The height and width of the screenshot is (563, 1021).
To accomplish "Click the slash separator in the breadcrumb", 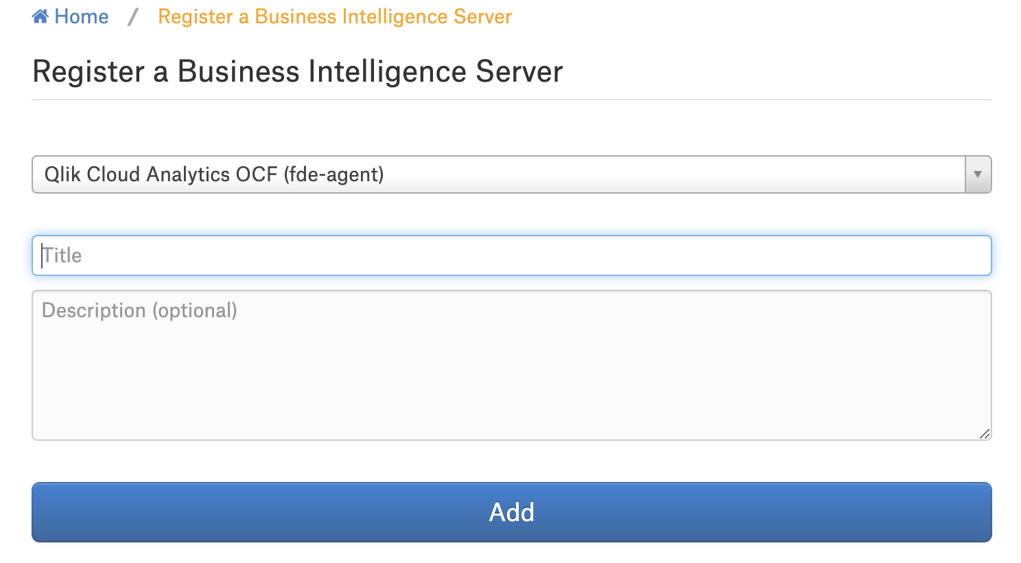I will tap(133, 16).
